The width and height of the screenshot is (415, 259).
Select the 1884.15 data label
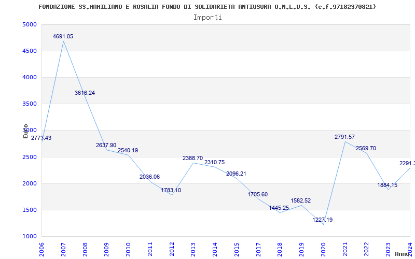(x=387, y=185)
